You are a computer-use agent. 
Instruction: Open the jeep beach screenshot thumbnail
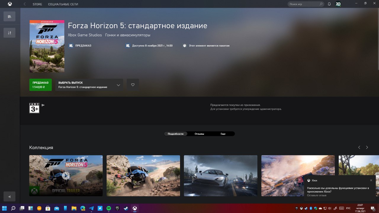[x=143, y=176]
